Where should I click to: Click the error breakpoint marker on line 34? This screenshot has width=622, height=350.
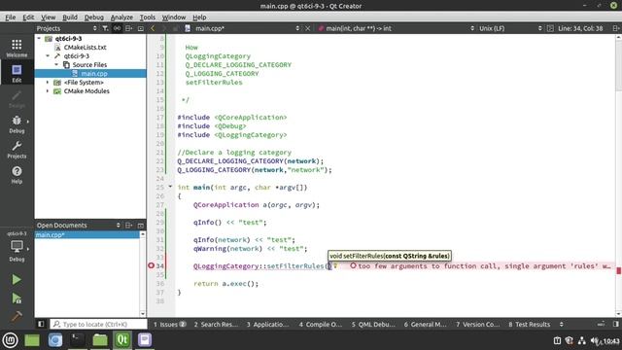point(152,265)
